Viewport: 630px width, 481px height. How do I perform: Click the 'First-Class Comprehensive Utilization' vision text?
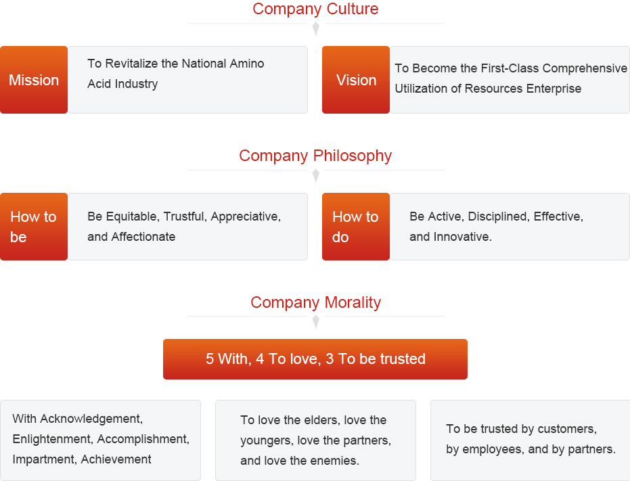click(x=511, y=78)
